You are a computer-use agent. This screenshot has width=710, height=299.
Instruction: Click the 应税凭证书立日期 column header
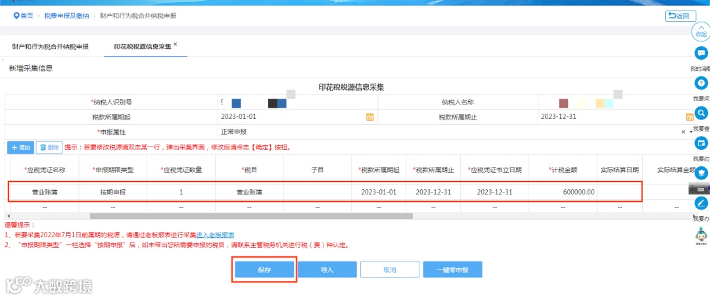click(x=494, y=170)
